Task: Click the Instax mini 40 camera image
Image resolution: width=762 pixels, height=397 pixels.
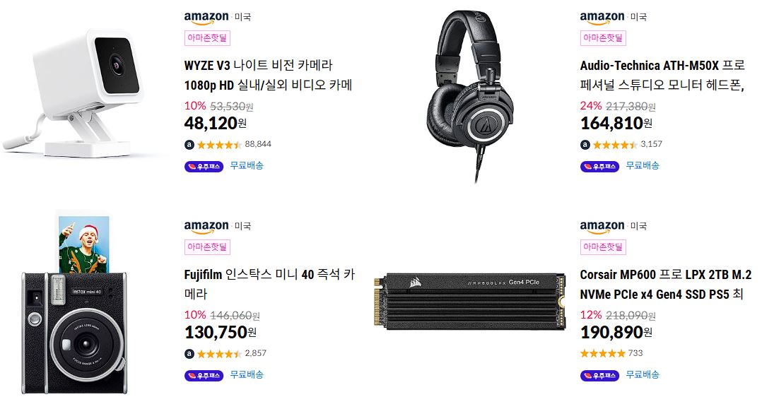Action: (x=74, y=302)
